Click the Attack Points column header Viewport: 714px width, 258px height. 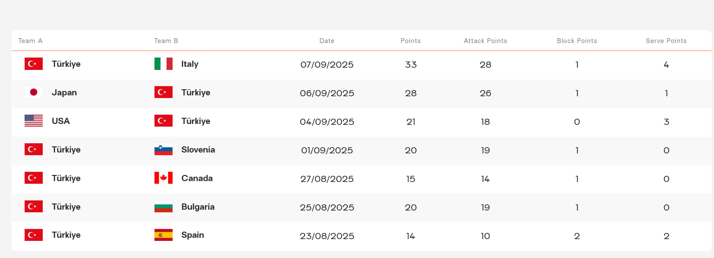click(x=485, y=41)
